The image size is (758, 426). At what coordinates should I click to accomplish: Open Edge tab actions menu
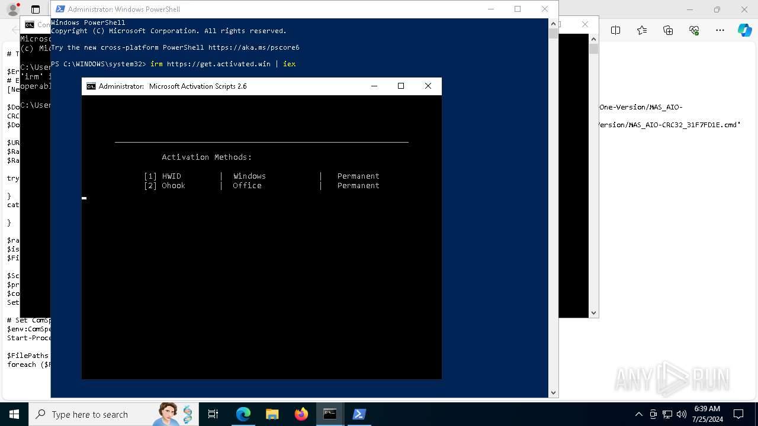point(36,9)
